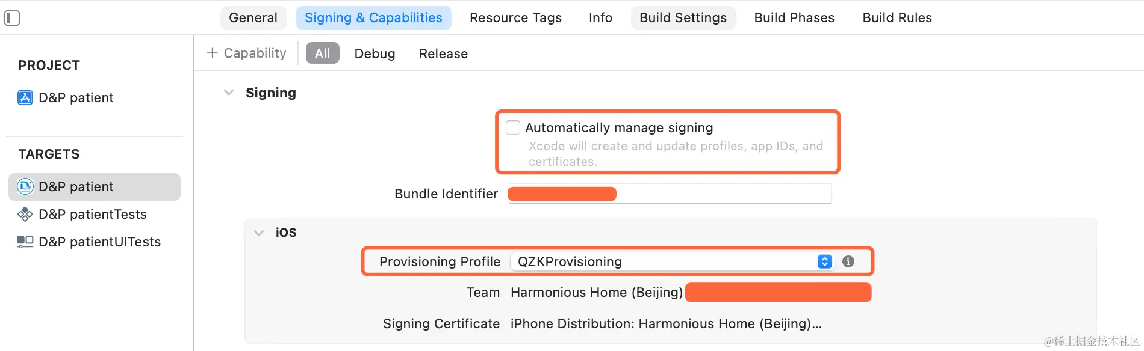Open the Build Phases tab
Screen dimensions: 1144x351
[x=794, y=18]
